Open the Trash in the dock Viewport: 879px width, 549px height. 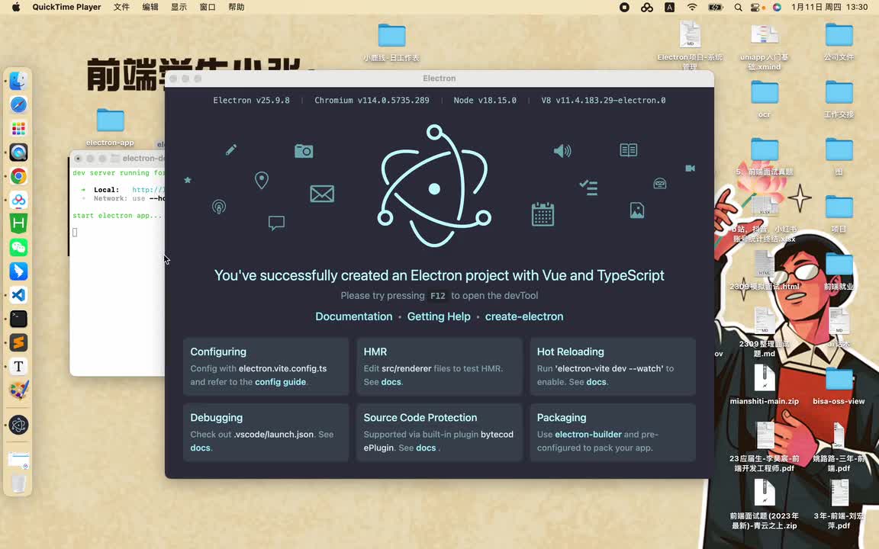(18, 483)
